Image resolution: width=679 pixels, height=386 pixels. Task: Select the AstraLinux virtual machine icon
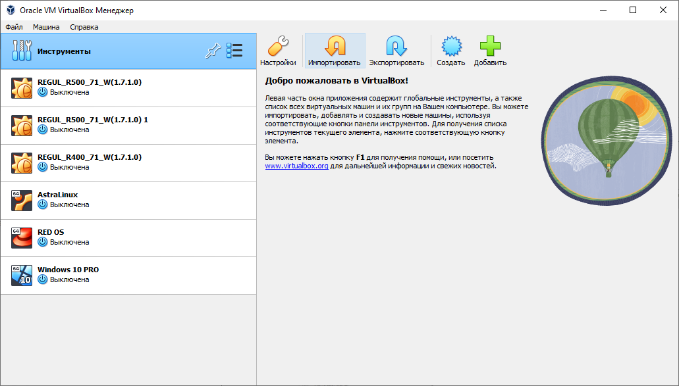coord(22,201)
